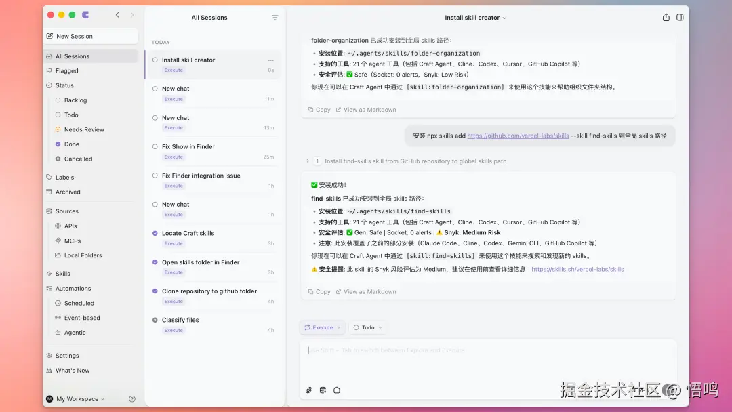Open My Workspace switcher

76,399
